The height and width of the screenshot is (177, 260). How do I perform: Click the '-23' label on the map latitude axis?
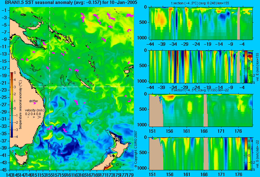4,90
